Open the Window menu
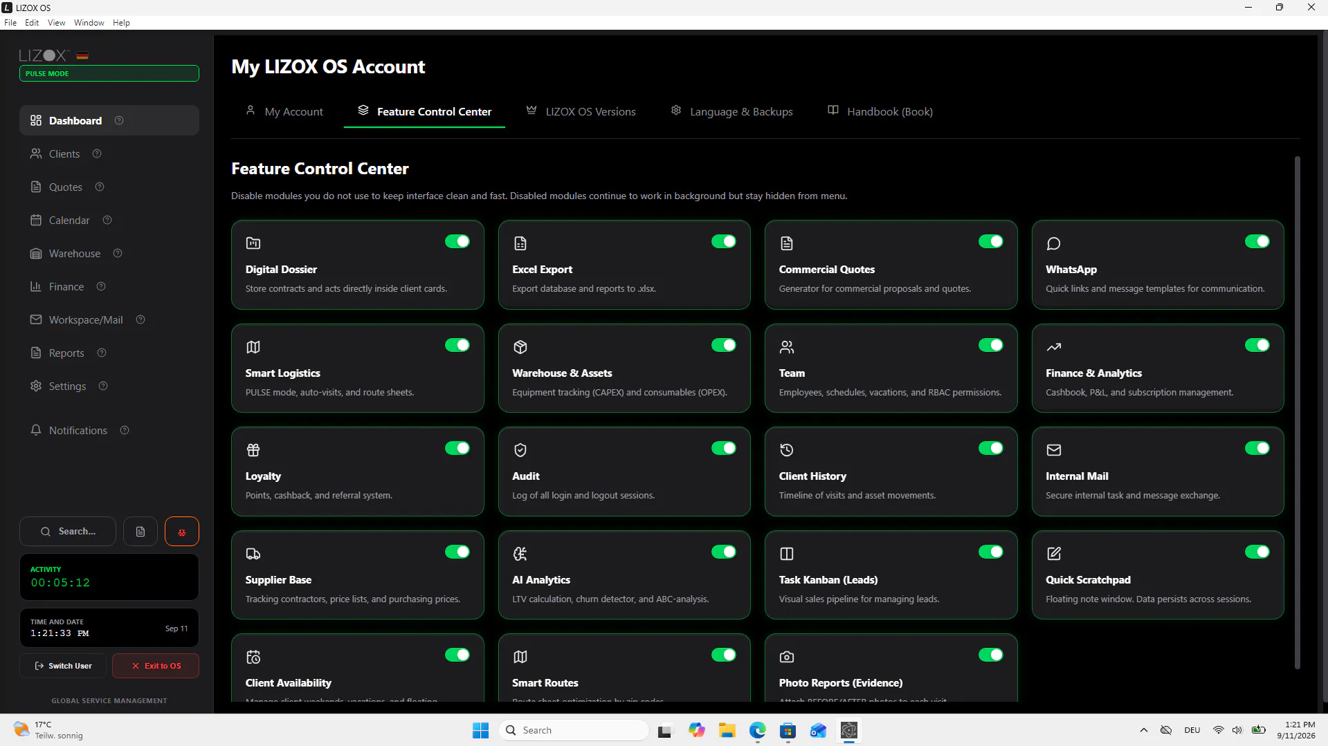1328x746 pixels. [89, 23]
